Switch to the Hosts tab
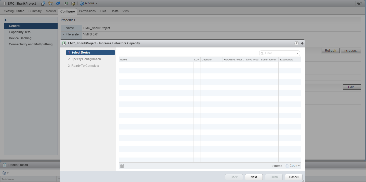This screenshot has height=182, width=366. point(114,11)
